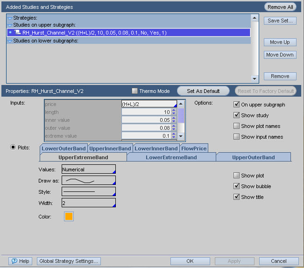Screen dimensions: 304x268
Task: Click the Help question mark icon
Action: (14, 261)
